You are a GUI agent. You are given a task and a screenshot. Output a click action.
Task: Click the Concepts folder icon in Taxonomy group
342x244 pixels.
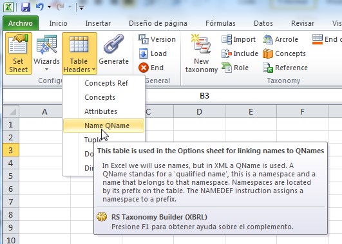point(268,53)
